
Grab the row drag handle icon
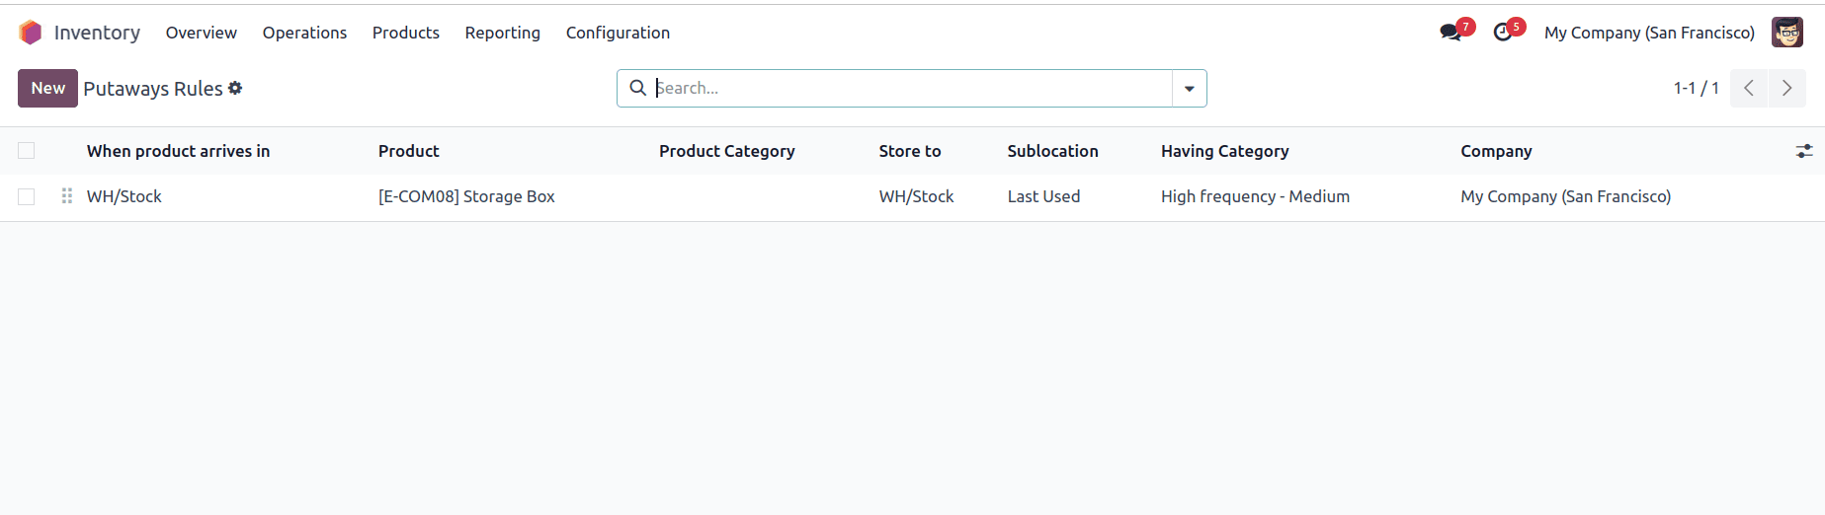[67, 196]
